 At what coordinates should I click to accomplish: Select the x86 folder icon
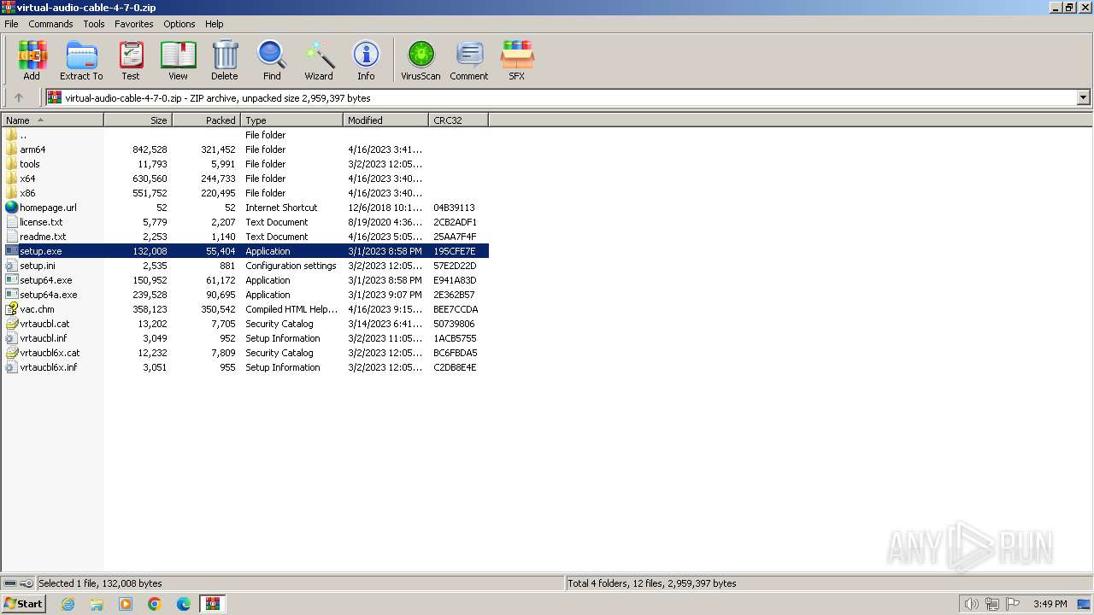[11, 193]
